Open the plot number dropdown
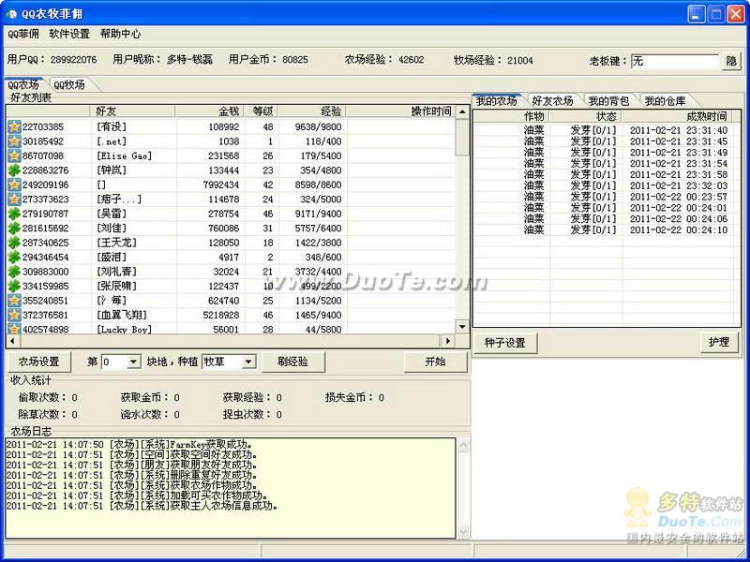This screenshot has height=562, width=750. (133, 362)
